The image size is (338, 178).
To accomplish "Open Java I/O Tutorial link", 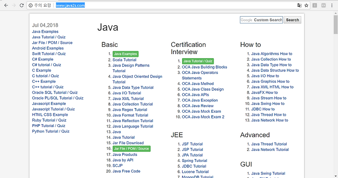I will pyautogui.click(x=127, y=93).
